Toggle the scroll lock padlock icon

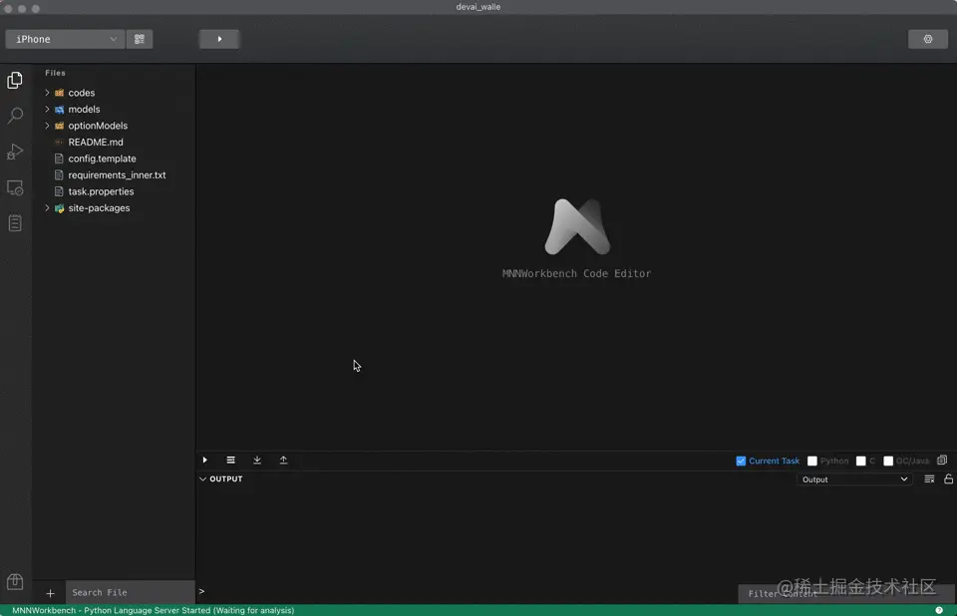[x=948, y=479]
